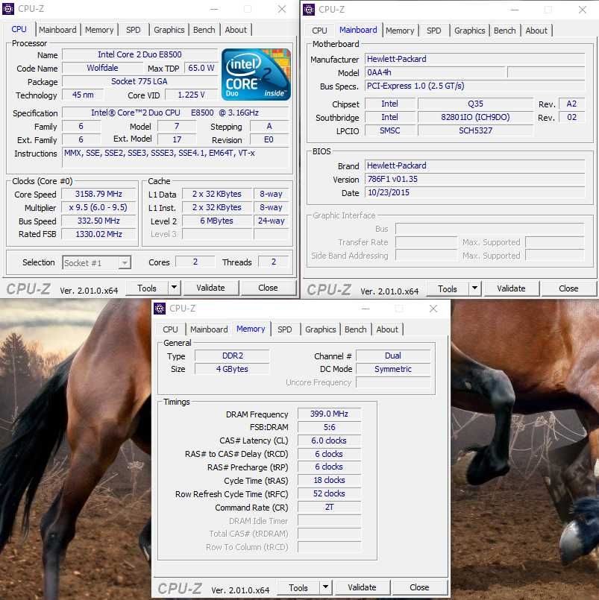Click Validate button in the CPU window
Screen dimensions: 599x600
(210, 288)
